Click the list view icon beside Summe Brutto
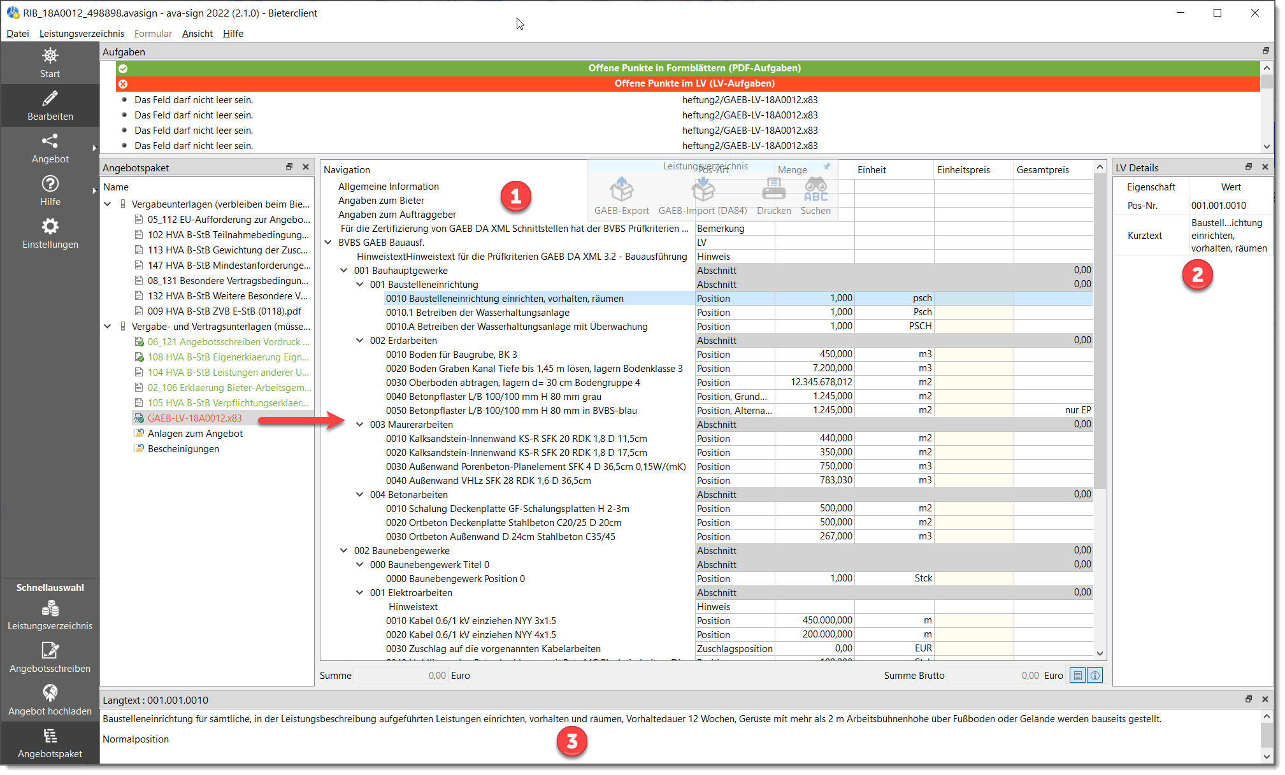 (x=1077, y=676)
